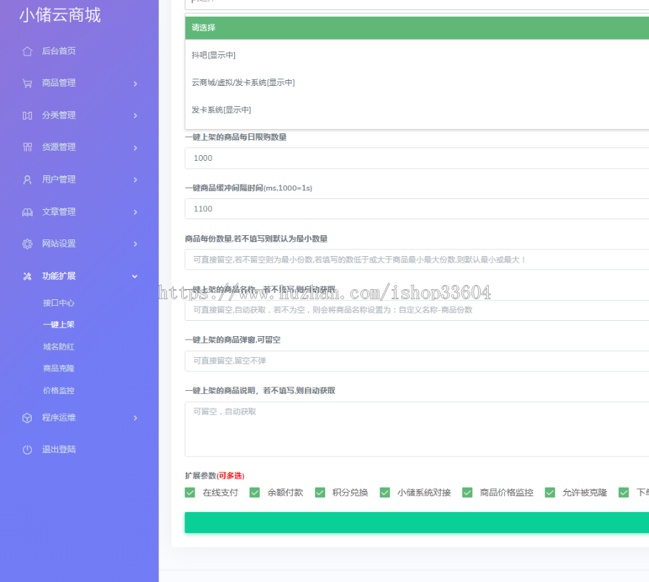Image resolution: width=649 pixels, height=582 pixels.
Task: Click the 货源管理 supply icon
Action: point(29,147)
